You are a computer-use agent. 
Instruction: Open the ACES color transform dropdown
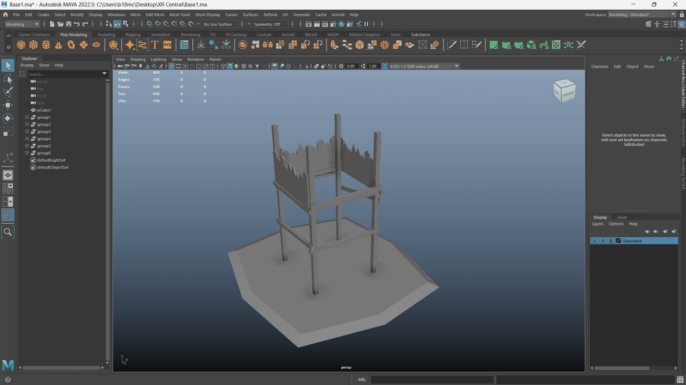tap(456, 66)
